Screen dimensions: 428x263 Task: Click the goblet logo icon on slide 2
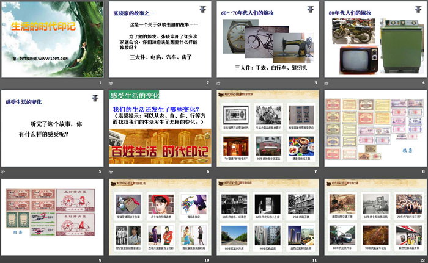(x=202, y=9)
